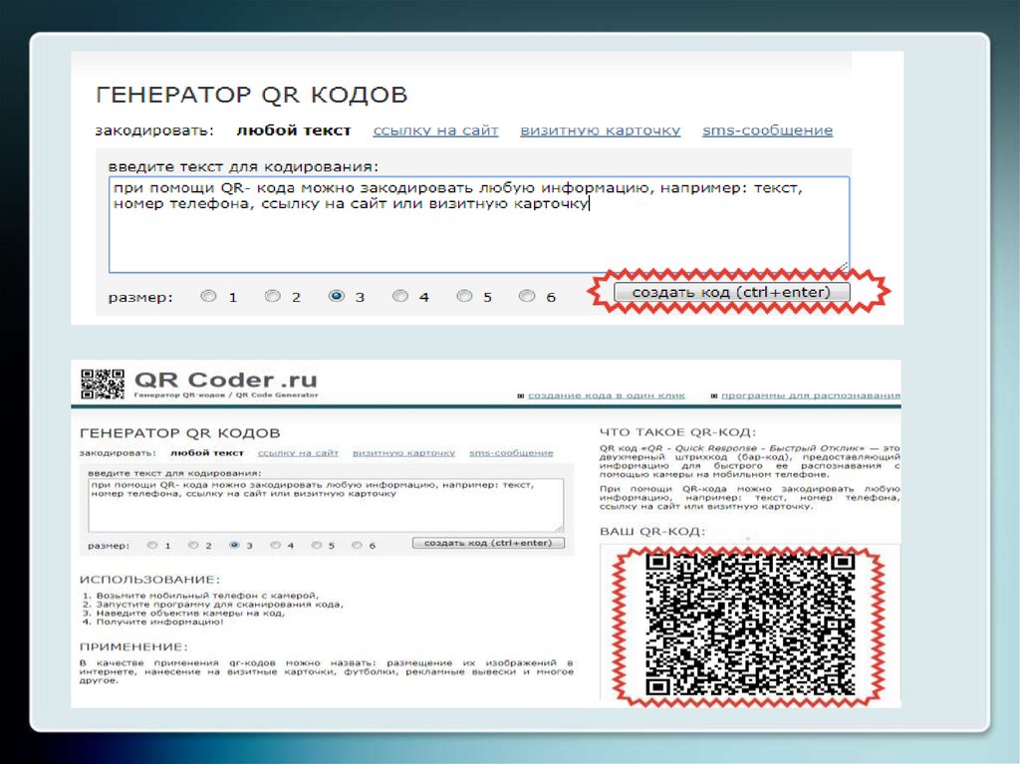The image size is (1020, 764).
Task: Click step 'Возьмите мобильный телефон с камерой'
Action: 207,596
